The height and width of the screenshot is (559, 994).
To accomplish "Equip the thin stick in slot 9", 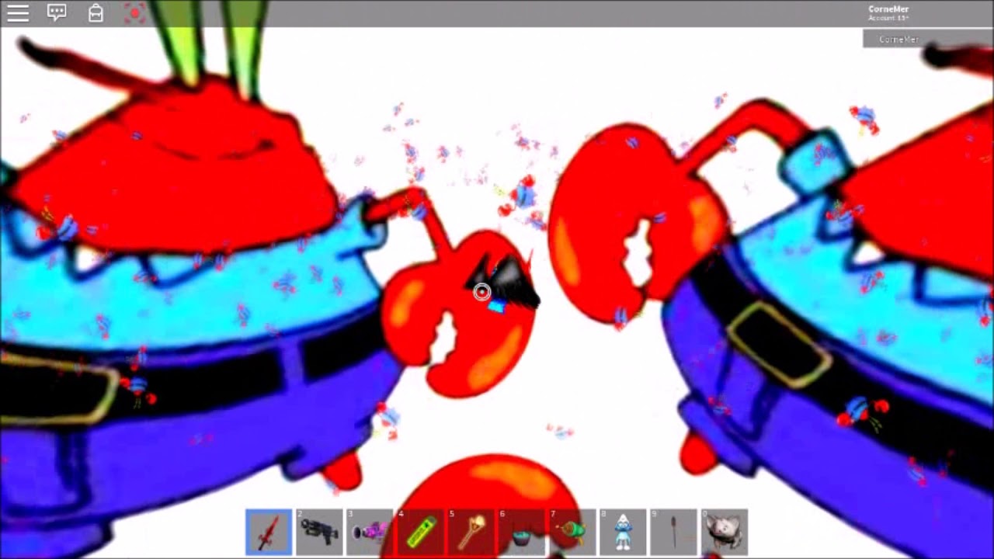I will [x=673, y=533].
